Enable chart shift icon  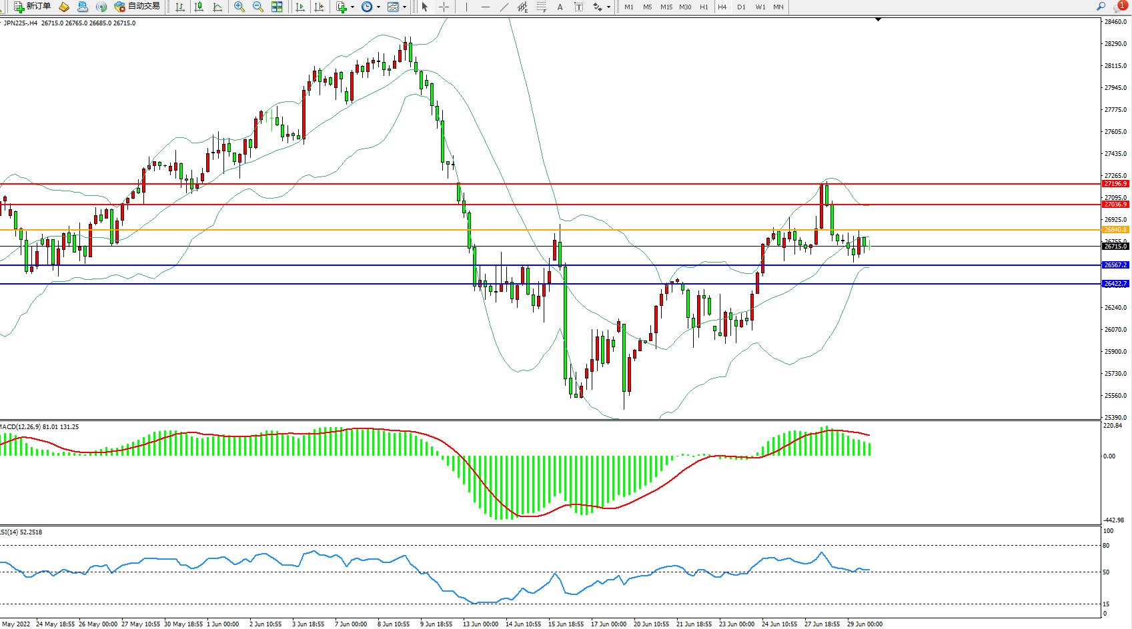coord(319,7)
